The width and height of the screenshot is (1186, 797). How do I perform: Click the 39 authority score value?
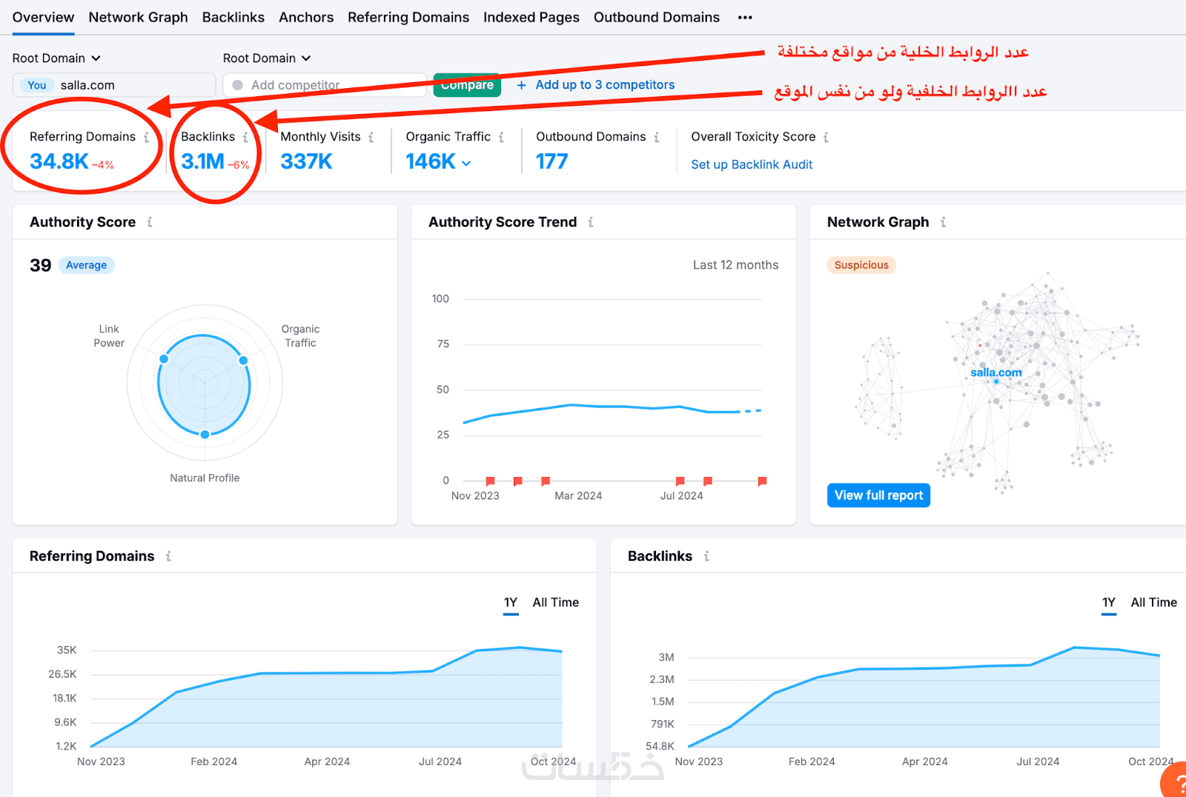click(x=41, y=265)
